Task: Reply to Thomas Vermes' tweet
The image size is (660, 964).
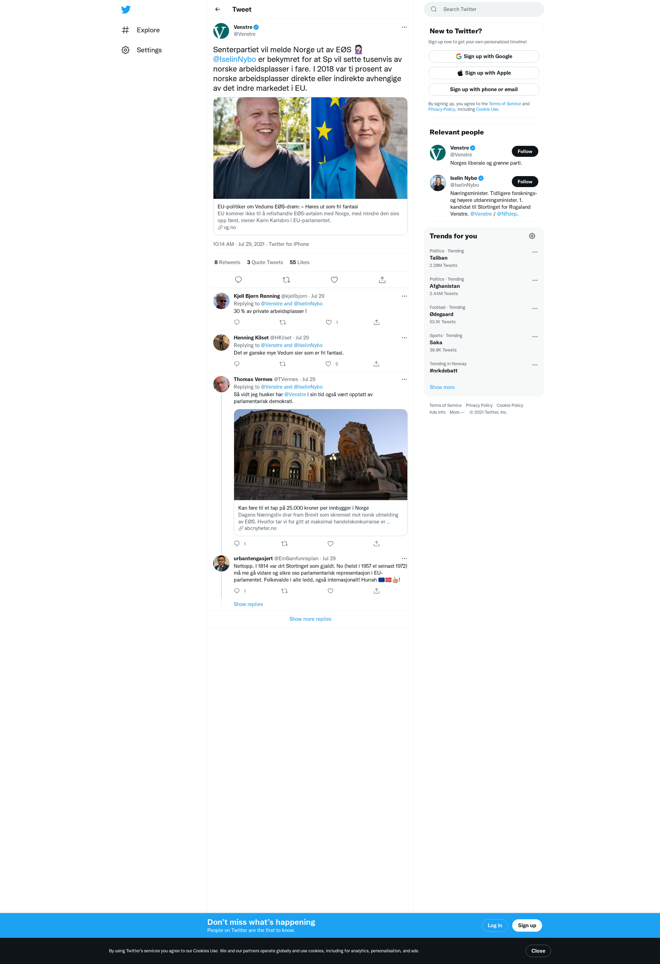Action: click(237, 543)
